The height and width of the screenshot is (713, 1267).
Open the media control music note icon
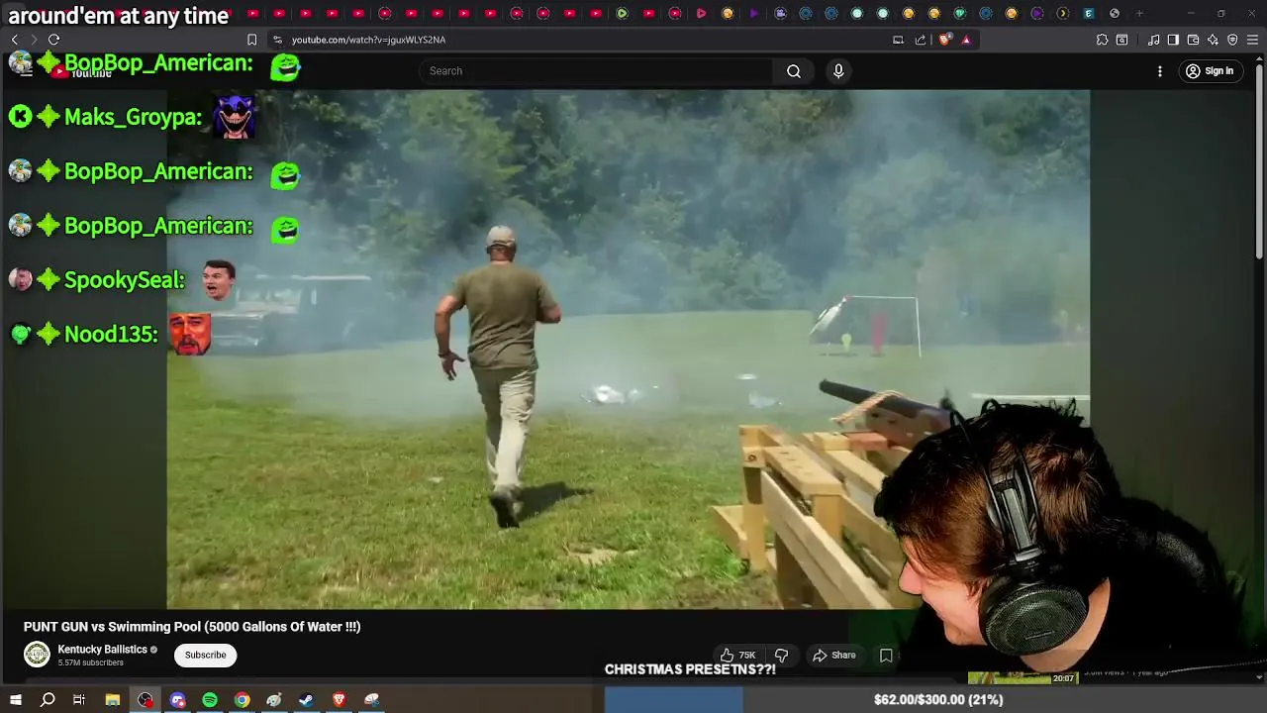(x=1153, y=40)
